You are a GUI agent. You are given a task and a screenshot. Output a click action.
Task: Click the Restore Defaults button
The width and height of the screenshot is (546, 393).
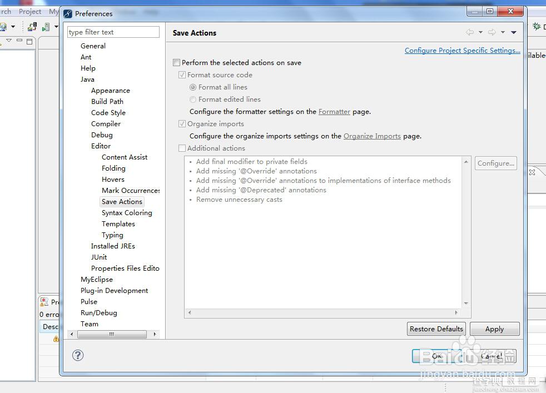[436, 329]
